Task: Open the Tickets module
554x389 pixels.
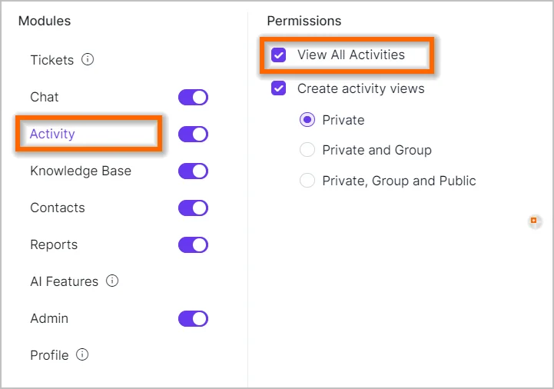Action: coord(51,60)
